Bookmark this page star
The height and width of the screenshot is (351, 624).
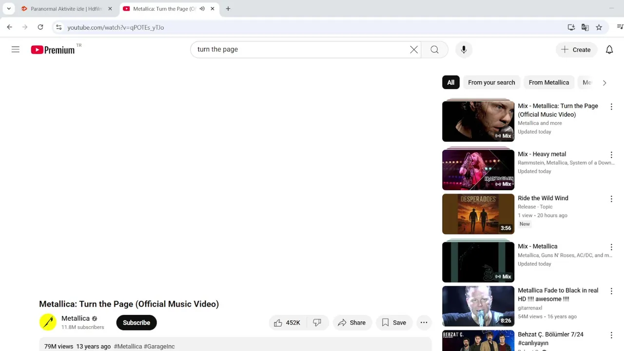[x=599, y=27]
